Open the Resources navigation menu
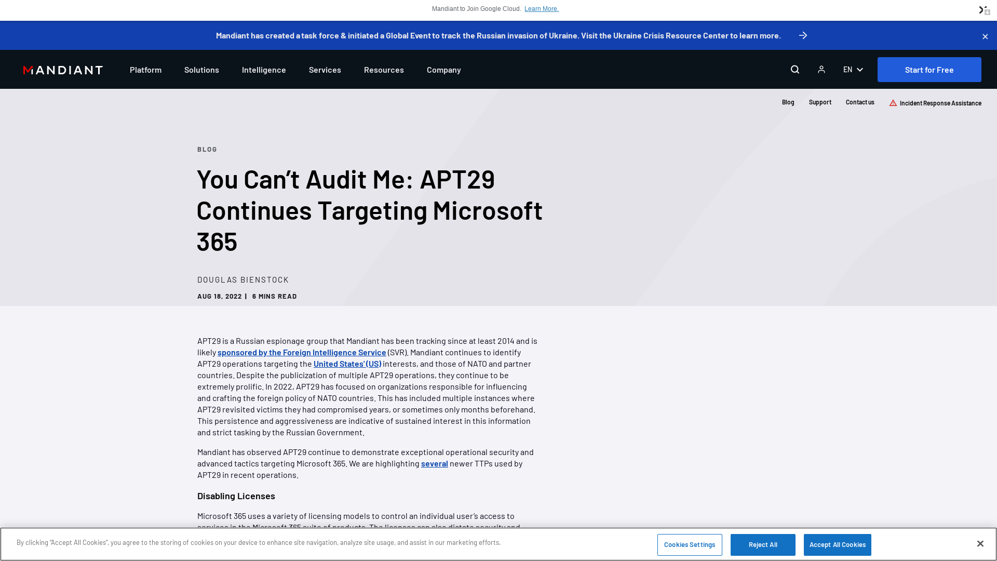Image resolution: width=997 pixels, height=561 pixels. coord(384,70)
